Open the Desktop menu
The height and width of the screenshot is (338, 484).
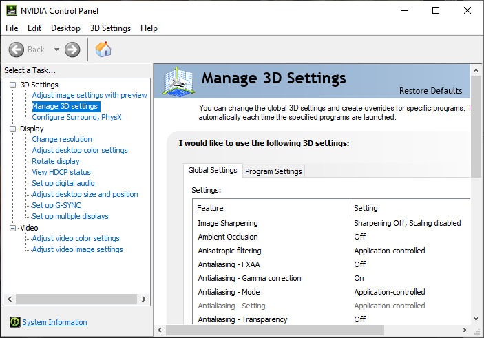click(65, 28)
